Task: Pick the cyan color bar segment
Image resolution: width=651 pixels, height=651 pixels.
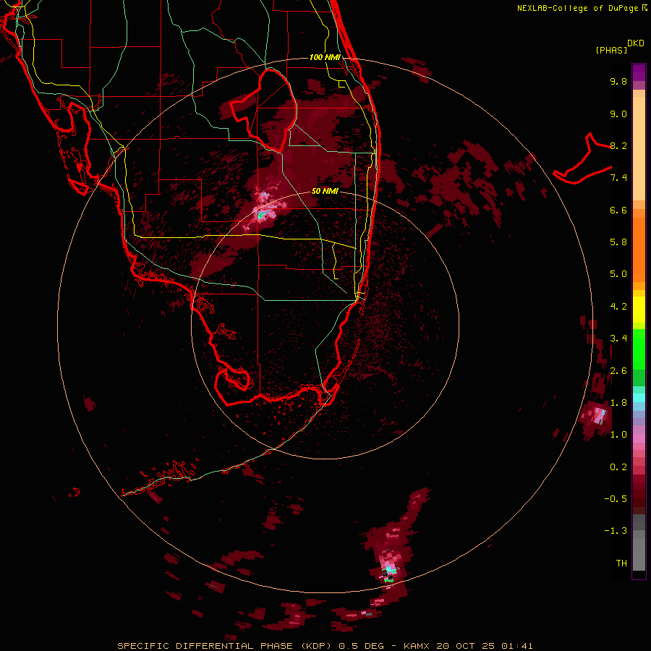Action: pyautogui.click(x=639, y=398)
